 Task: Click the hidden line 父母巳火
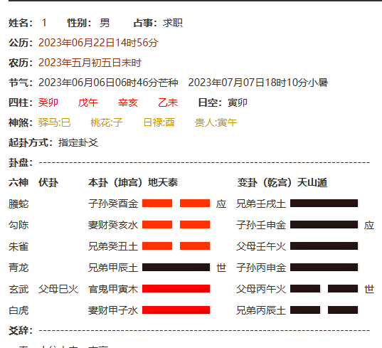pyautogui.click(x=58, y=289)
